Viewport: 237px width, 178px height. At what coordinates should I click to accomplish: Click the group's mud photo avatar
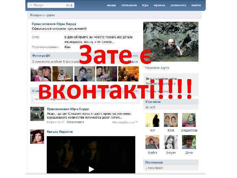point(171,42)
